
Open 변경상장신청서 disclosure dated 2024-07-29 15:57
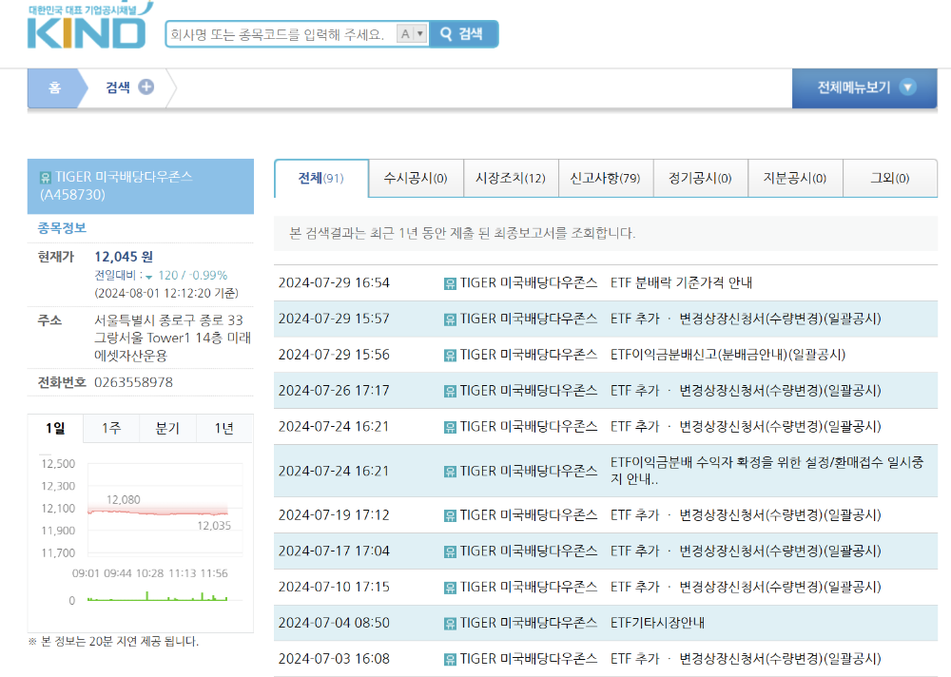click(x=746, y=319)
